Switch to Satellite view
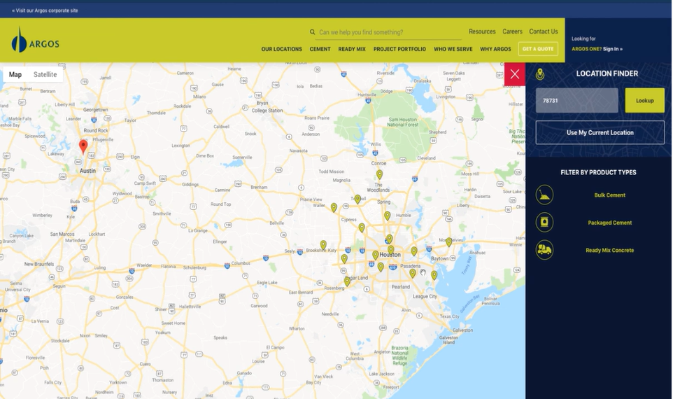673x399 pixels. (x=45, y=74)
